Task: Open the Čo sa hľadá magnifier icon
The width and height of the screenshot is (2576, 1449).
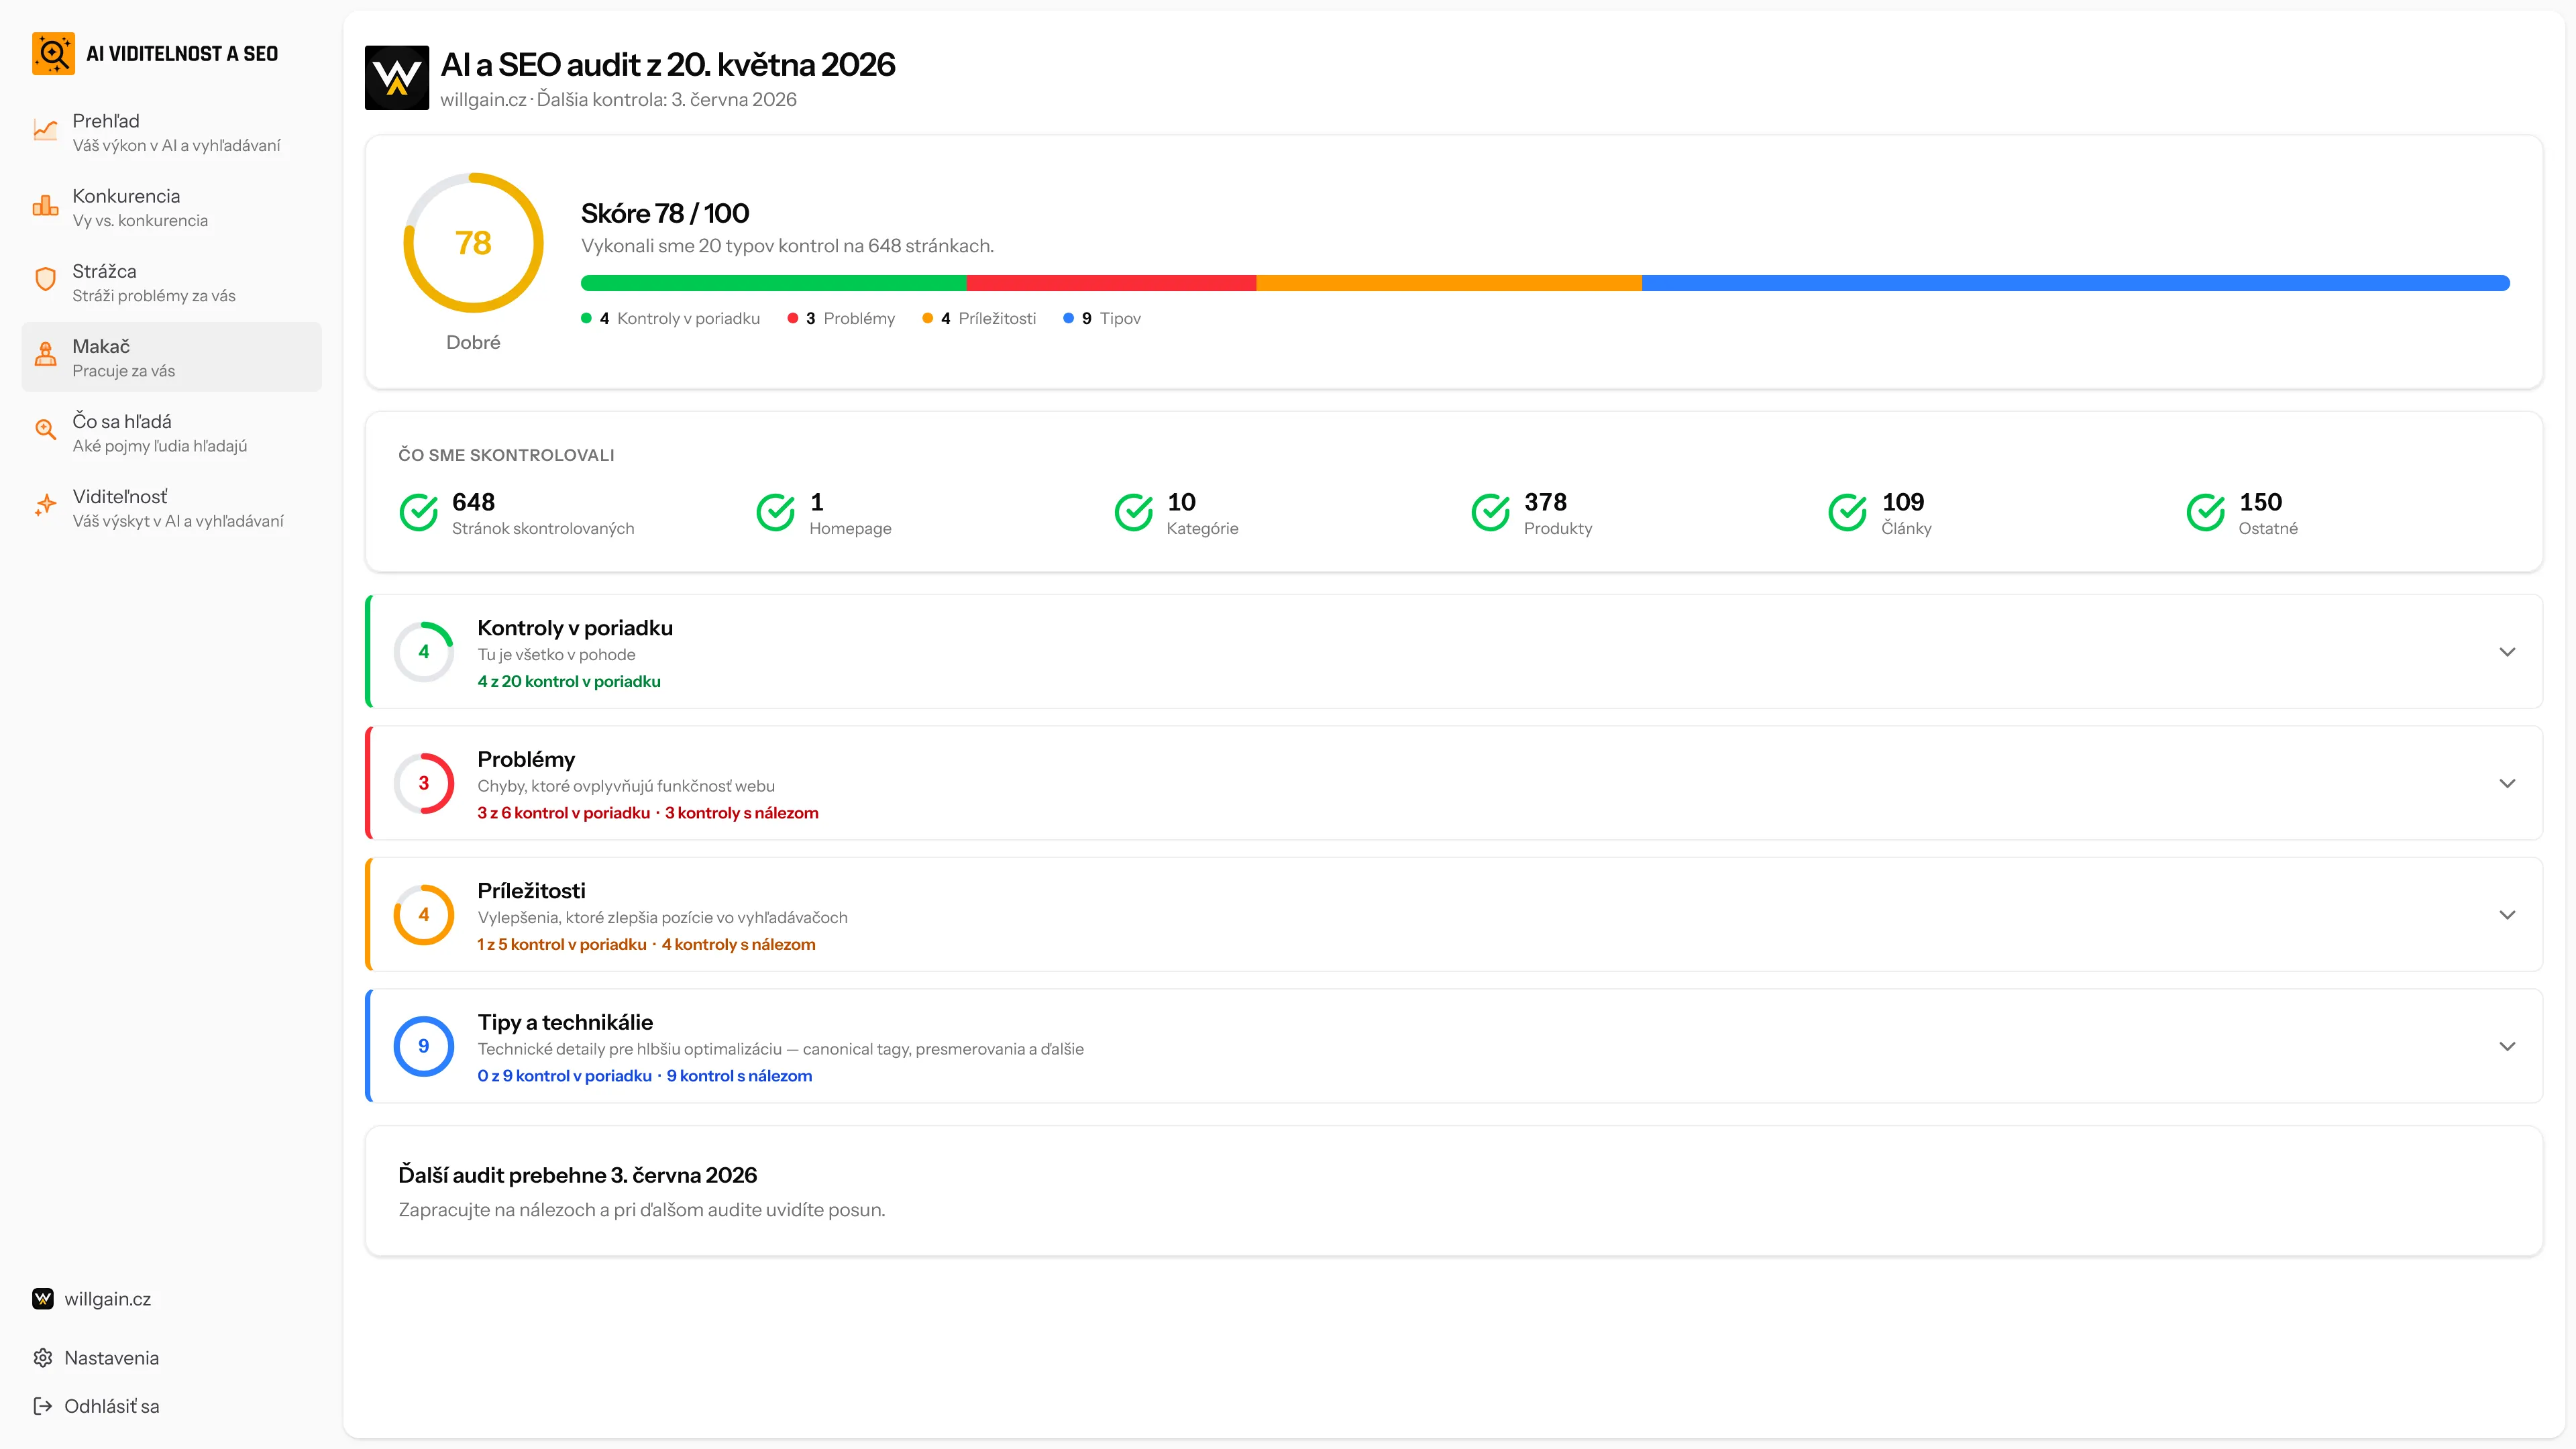Action: click(x=45, y=430)
